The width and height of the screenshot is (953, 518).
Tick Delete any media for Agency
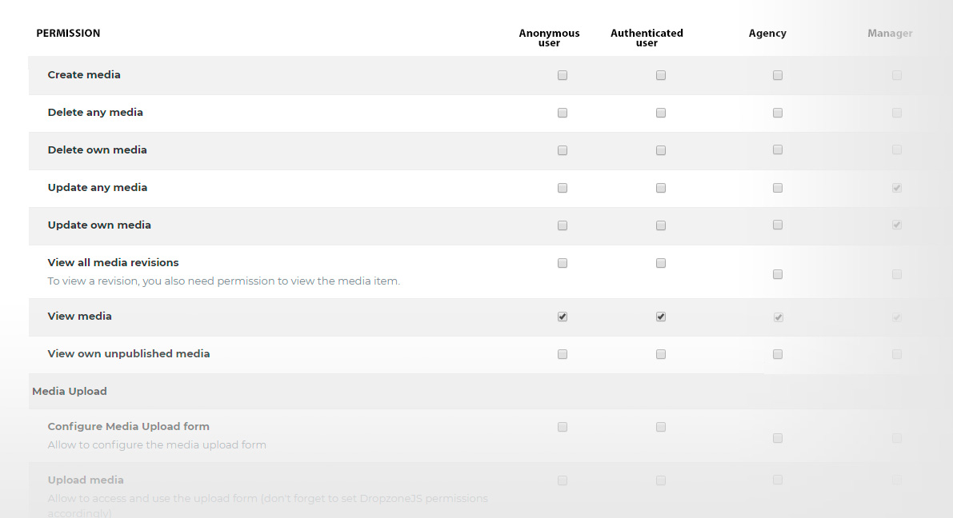[x=777, y=113]
